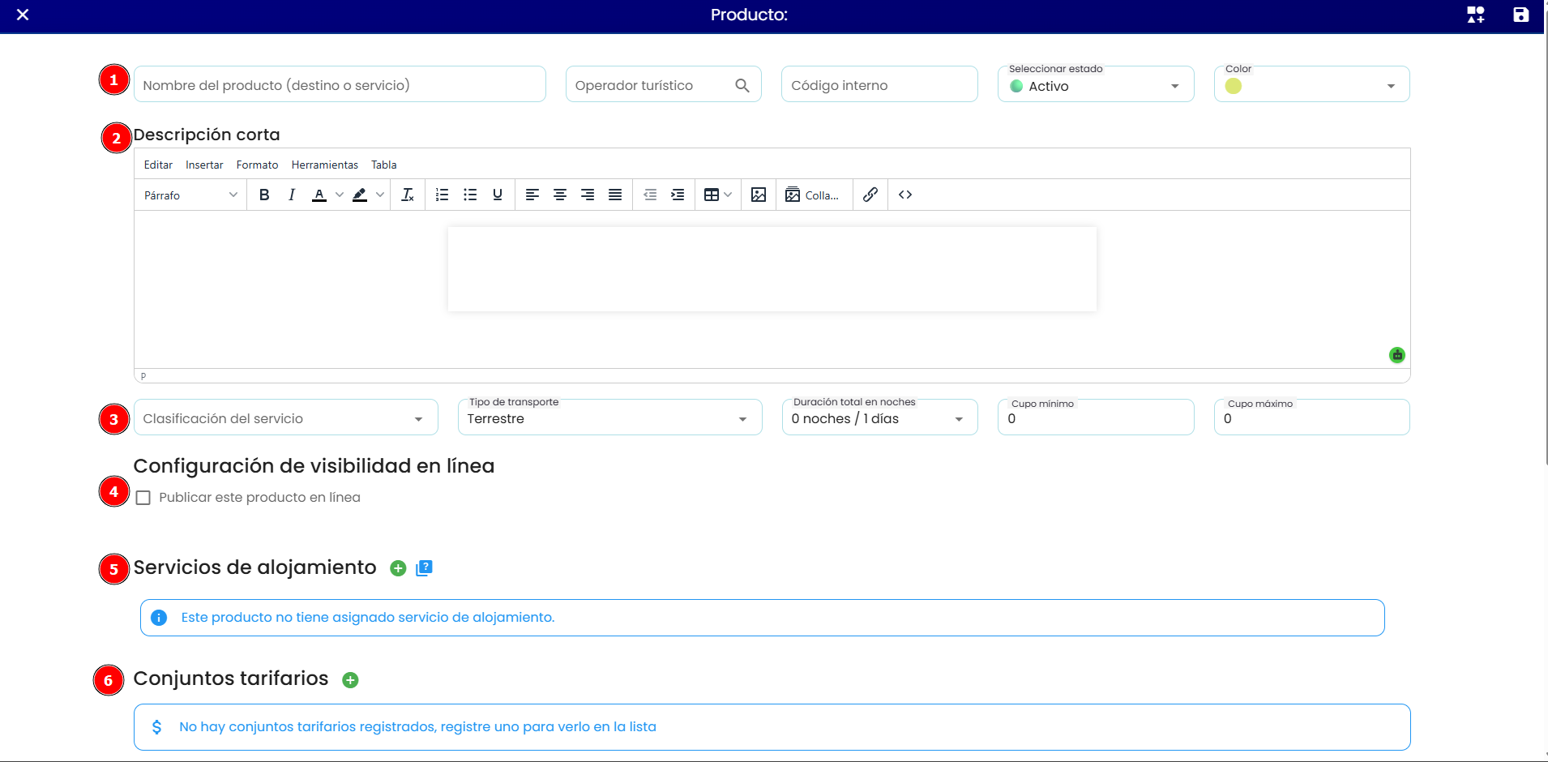Click the insert link icon
The height and width of the screenshot is (762, 1548).
click(870, 195)
